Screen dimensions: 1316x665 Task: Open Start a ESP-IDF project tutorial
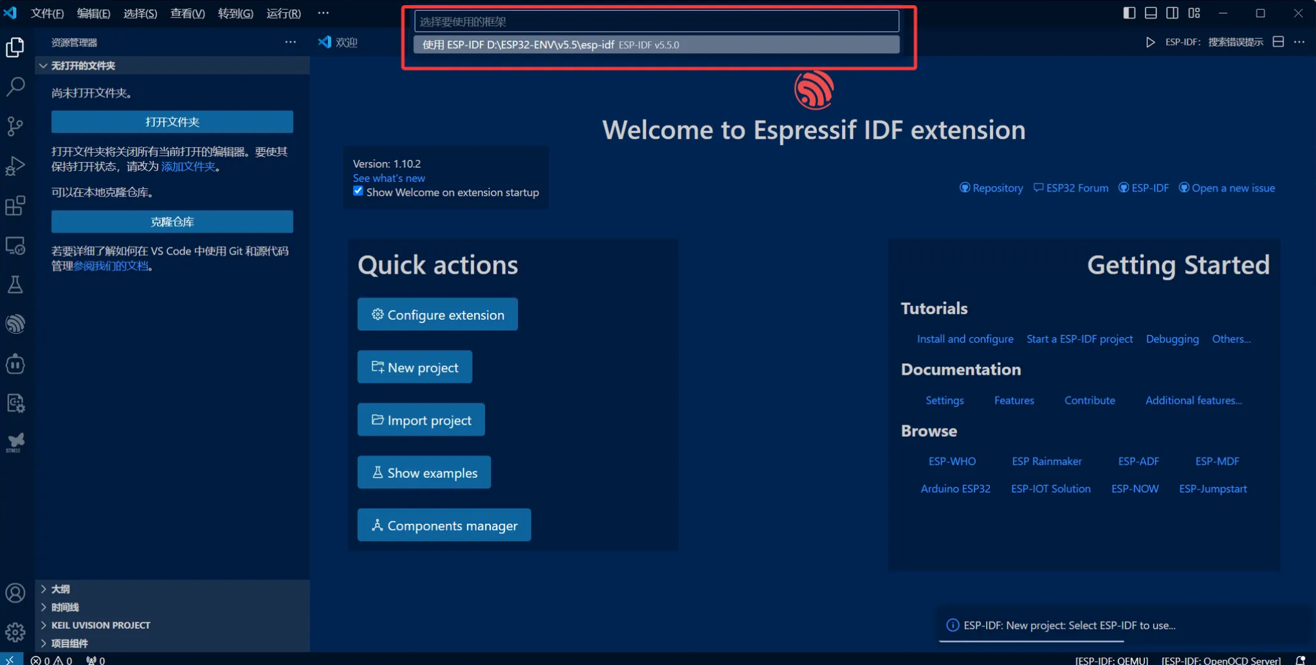click(x=1079, y=339)
